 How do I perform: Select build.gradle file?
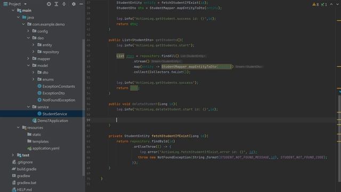click(27, 169)
